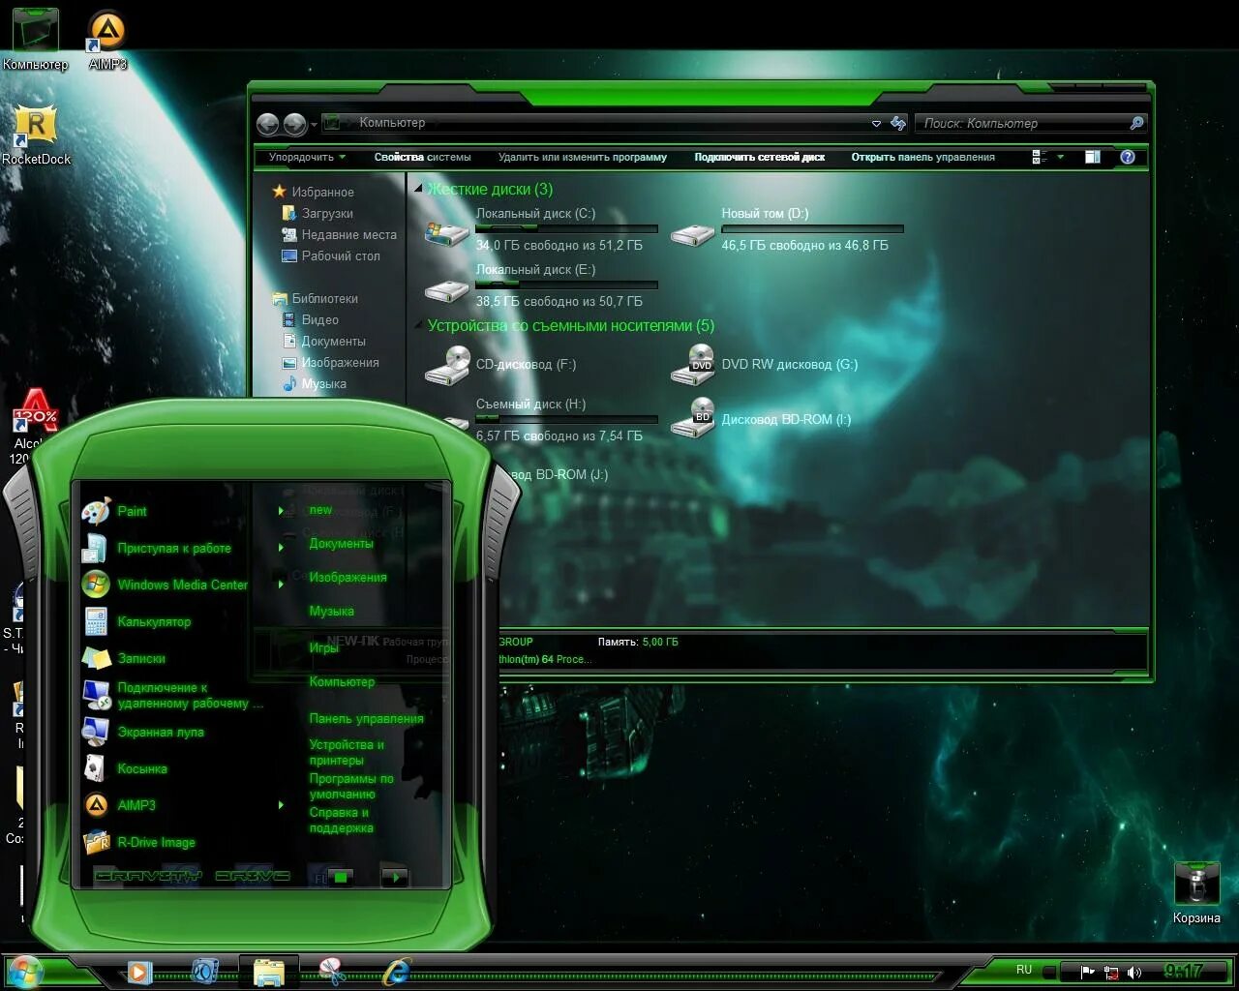Screen dimensions: 1239x991
Task: Open the Упорядочить dropdown menu
Action: pyautogui.click(x=307, y=157)
